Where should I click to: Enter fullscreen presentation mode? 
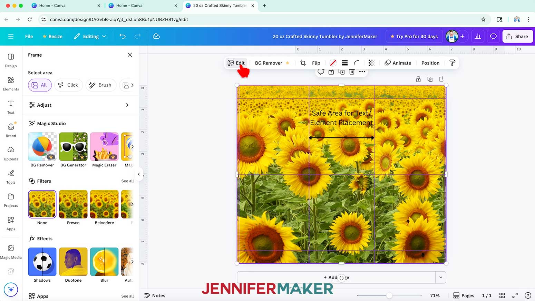[515, 295]
